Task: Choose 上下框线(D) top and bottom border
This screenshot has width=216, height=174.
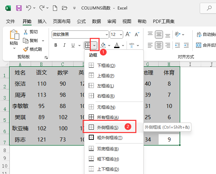Action: [114, 169]
